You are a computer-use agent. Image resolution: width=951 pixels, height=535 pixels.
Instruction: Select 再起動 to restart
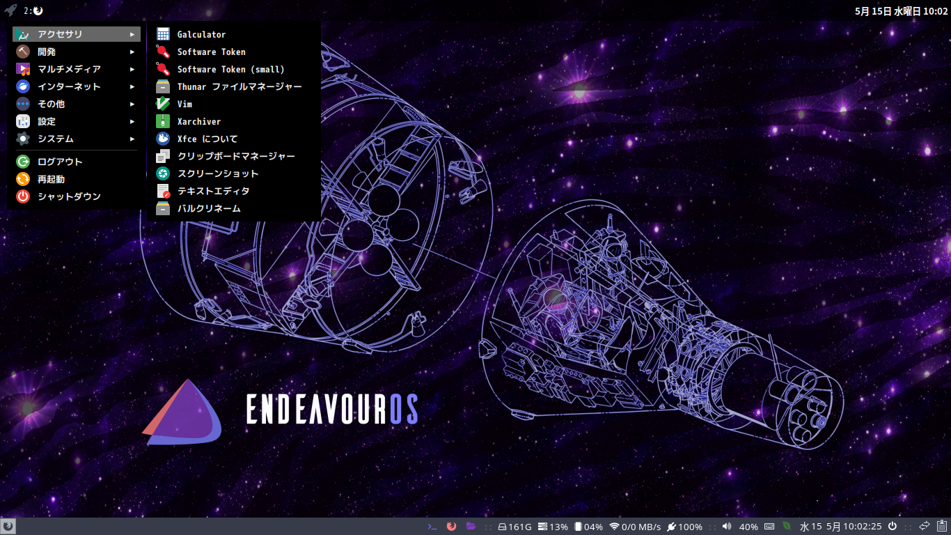[x=77, y=179]
